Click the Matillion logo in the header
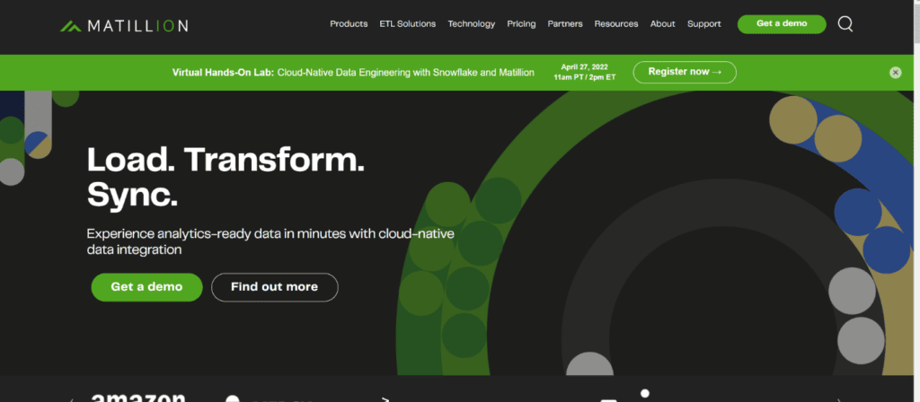This screenshot has height=402, width=920. coord(124,26)
